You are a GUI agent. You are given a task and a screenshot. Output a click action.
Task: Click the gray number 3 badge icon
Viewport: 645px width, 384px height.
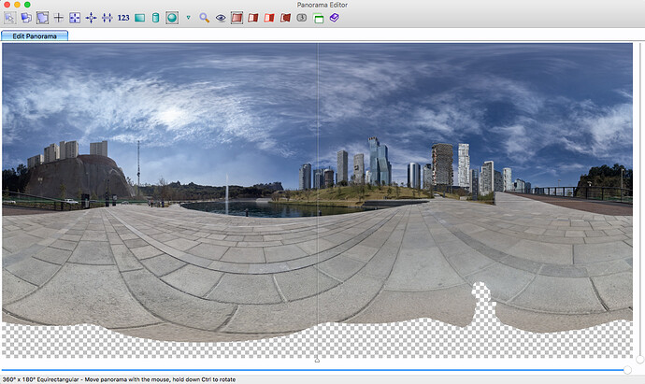(x=302, y=18)
